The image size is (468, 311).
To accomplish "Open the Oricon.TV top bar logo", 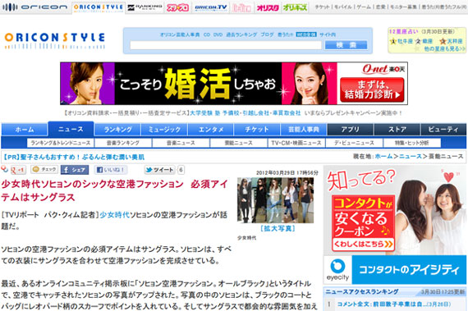I will (210, 7).
